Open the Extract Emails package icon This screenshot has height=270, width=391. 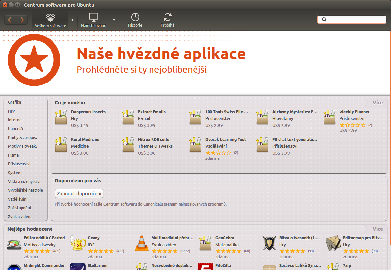(128, 117)
